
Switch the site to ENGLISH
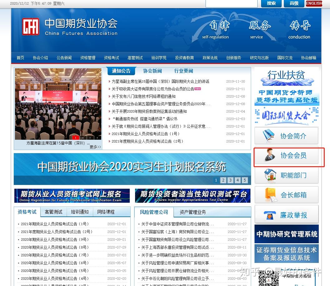point(314,3)
